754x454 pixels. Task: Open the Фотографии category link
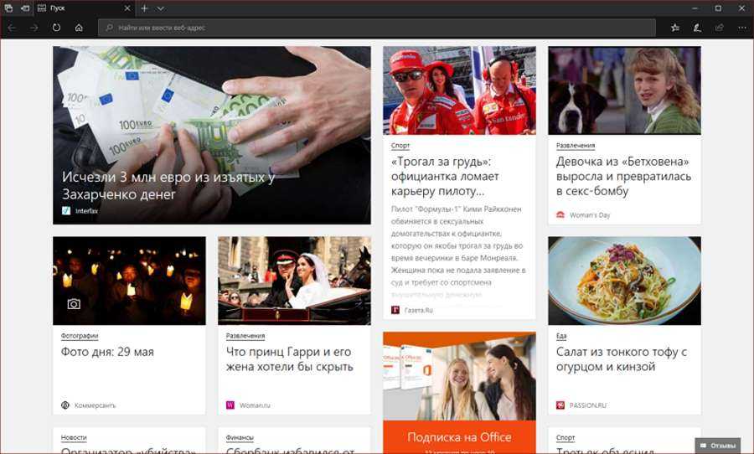point(80,336)
